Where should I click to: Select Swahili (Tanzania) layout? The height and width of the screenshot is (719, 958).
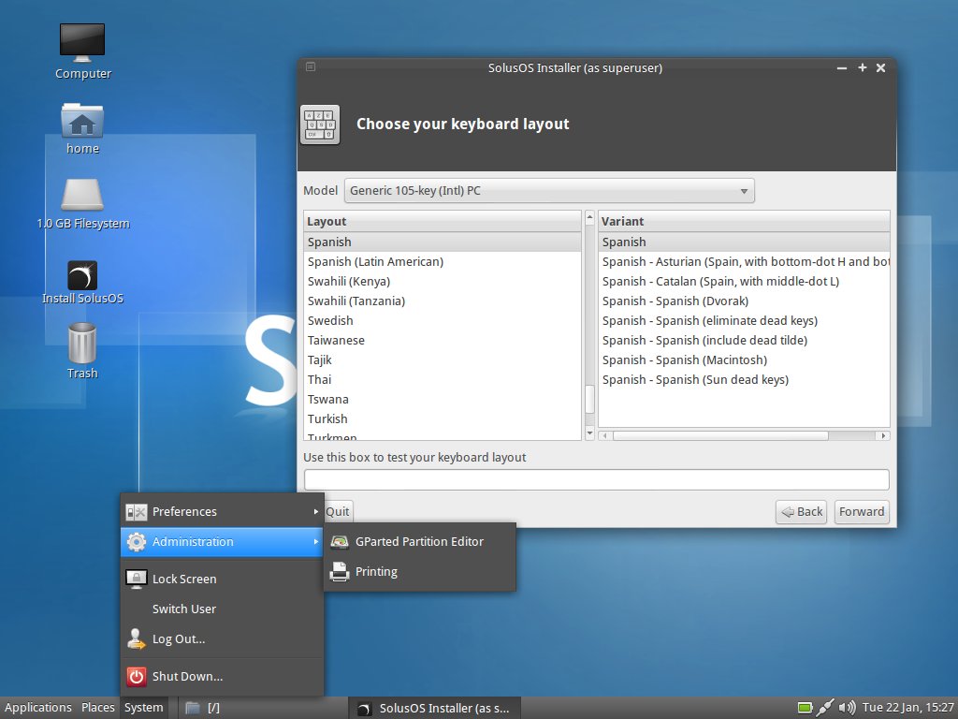click(x=443, y=301)
